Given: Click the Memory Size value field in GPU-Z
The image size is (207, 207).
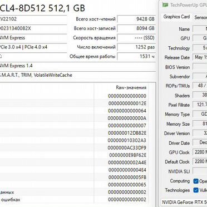Looking at the screenshot, I should coord(200,124).
